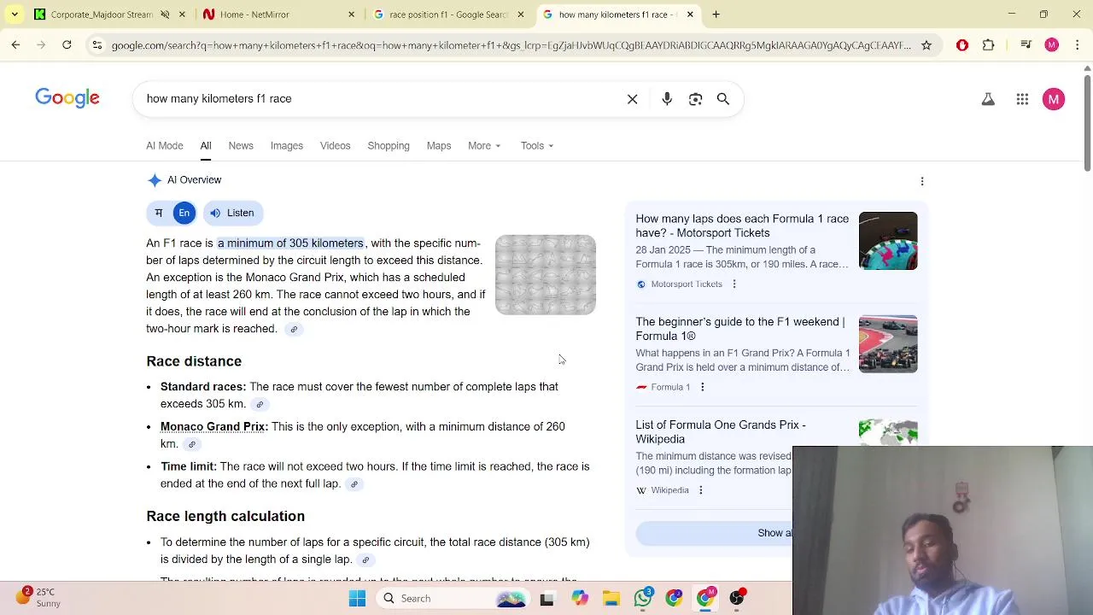This screenshot has height=615, width=1093.
Task: Open source link icon after AI Overview paragraph
Action: pyautogui.click(x=294, y=330)
